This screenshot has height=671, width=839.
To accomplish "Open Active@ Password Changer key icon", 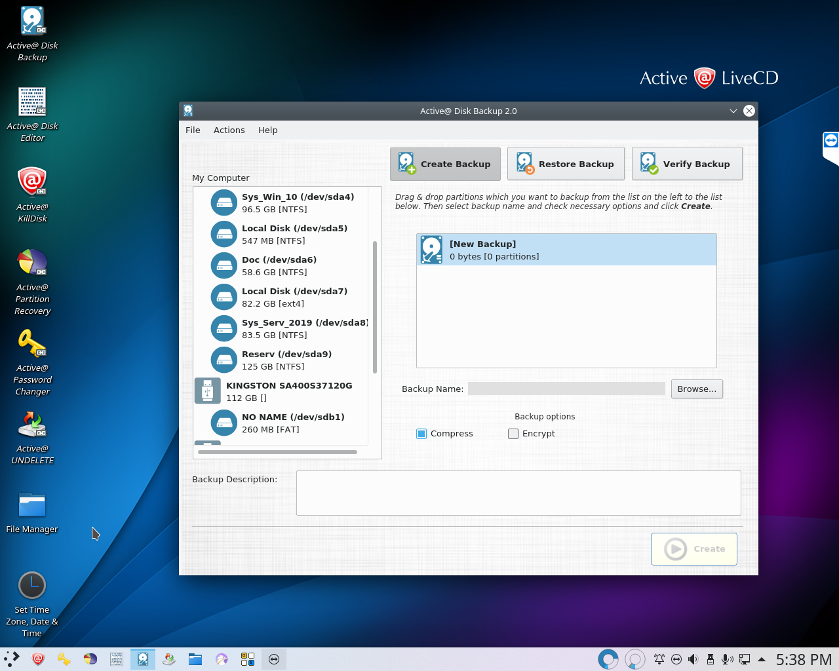I will [32, 343].
